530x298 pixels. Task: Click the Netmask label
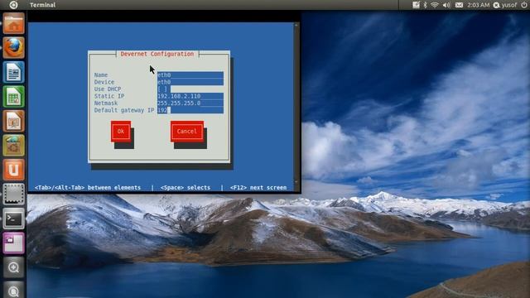(106, 103)
